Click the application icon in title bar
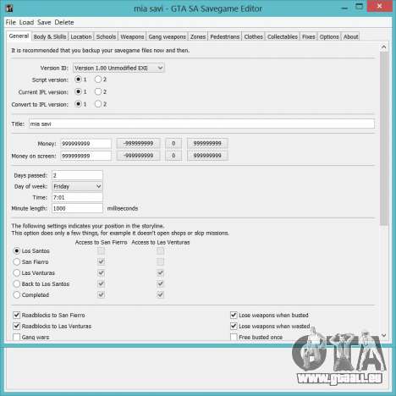396x396 pixels. point(9,8)
